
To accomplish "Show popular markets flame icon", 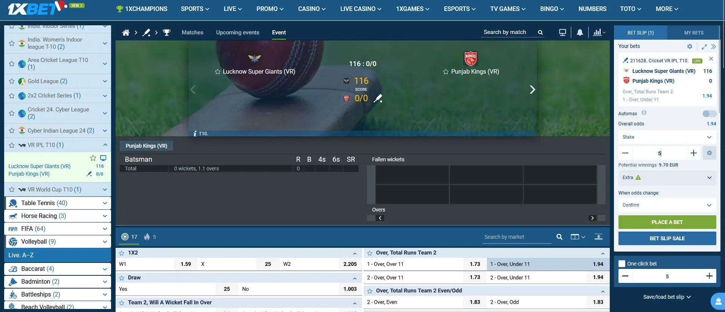I will (147, 237).
